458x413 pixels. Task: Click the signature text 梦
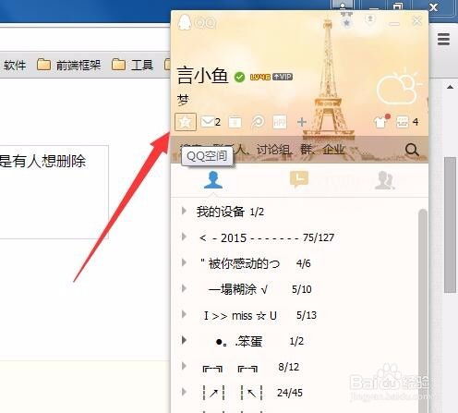[x=183, y=100]
